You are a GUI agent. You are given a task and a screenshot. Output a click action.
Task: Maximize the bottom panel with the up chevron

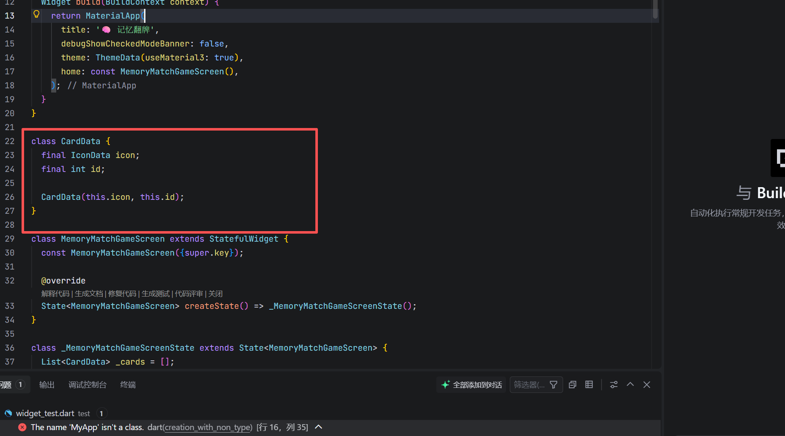[630, 384]
